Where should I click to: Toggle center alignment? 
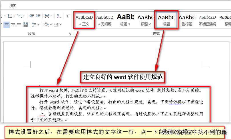7,25
